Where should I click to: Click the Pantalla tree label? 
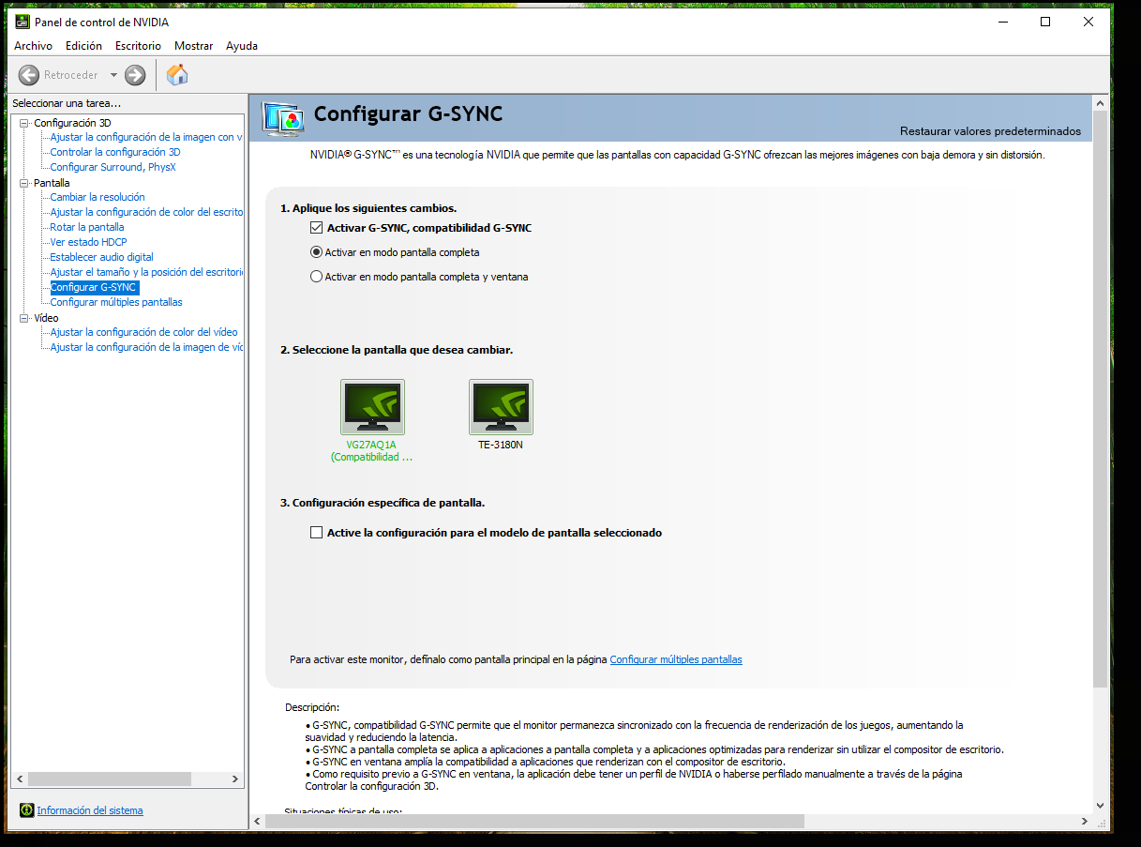pos(52,183)
